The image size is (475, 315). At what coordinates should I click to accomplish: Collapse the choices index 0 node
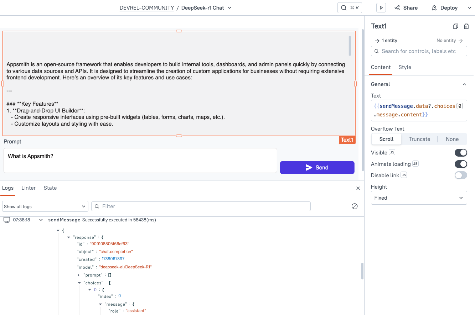90,290
